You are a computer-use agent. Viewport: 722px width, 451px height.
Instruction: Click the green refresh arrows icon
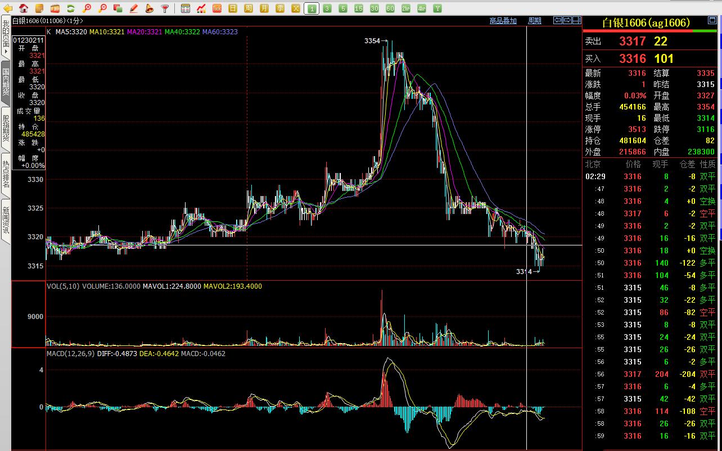(71, 8)
